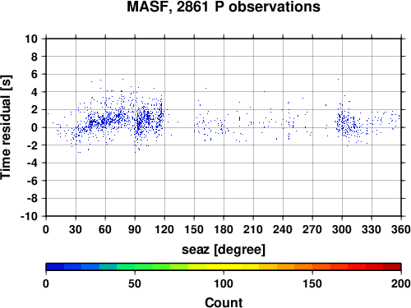Select the y-axis tick label -6
The width and height of the screenshot is (411, 308).
coord(32,181)
